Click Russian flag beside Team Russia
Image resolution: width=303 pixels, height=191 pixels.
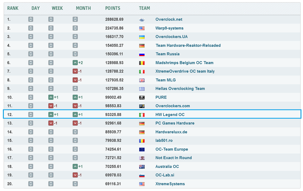pos(142,54)
